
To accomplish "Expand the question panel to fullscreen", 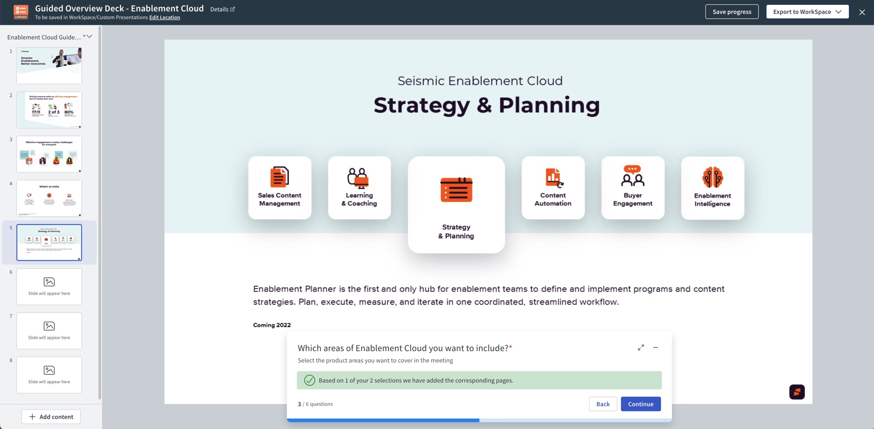I will pyautogui.click(x=641, y=347).
